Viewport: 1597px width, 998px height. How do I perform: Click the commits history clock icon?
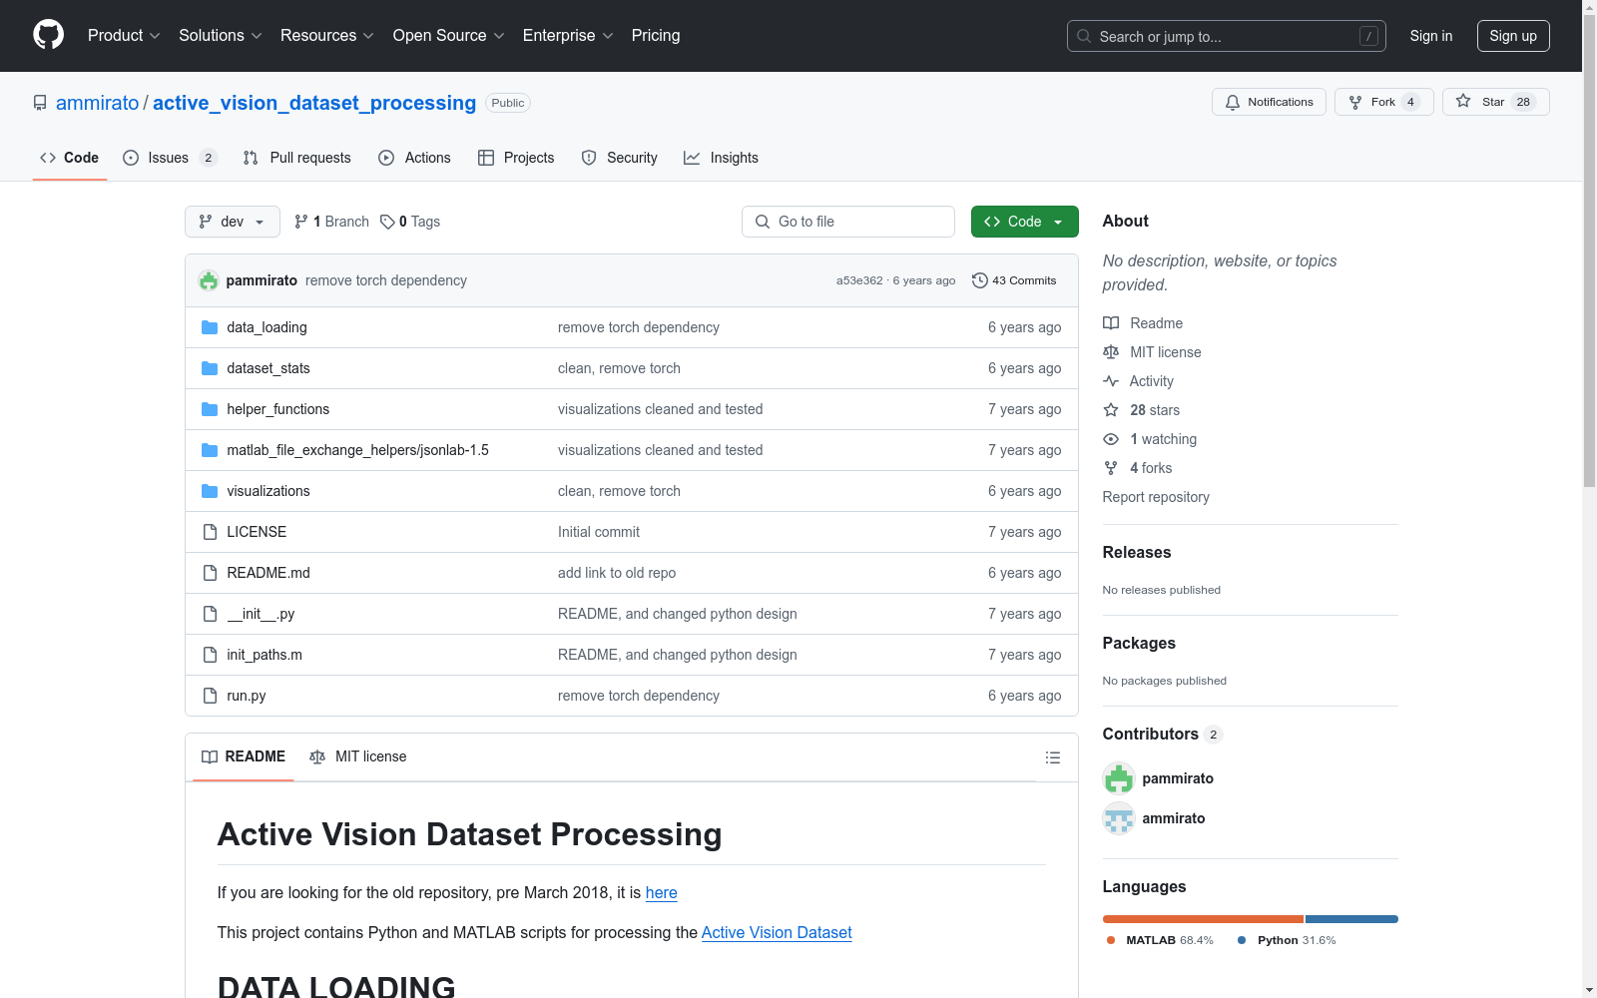980,280
